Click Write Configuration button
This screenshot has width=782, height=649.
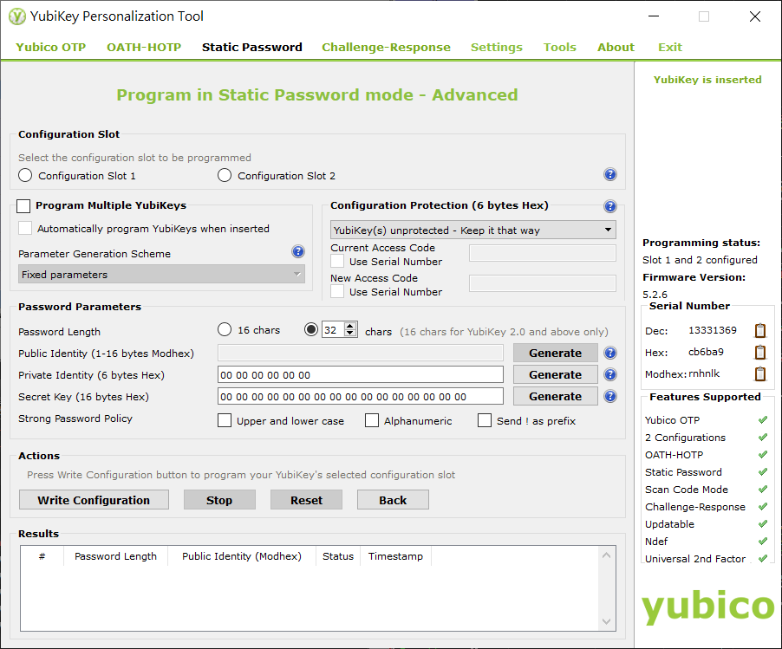[x=94, y=500]
